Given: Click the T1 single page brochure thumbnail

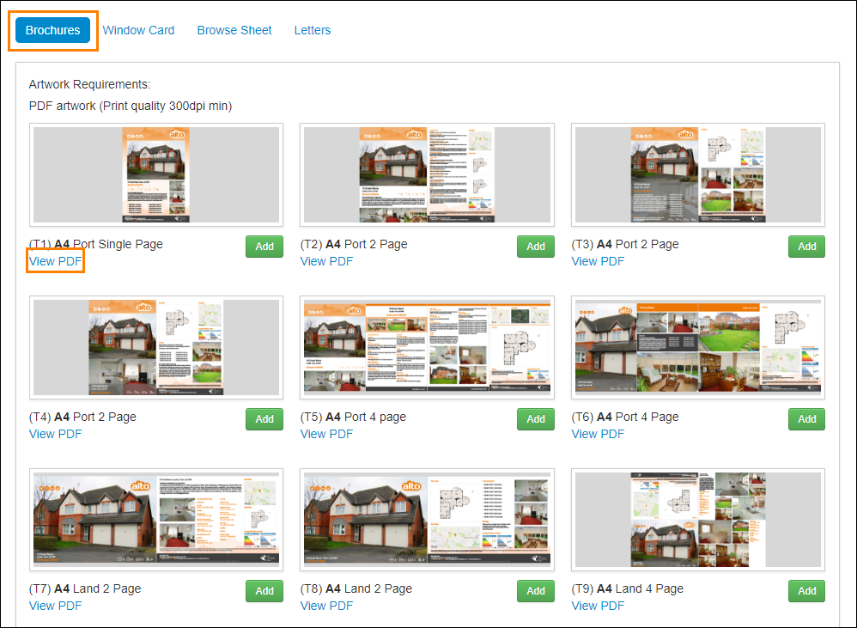Looking at the screenshot, I should pyautogui.click(x=156, y=175).
